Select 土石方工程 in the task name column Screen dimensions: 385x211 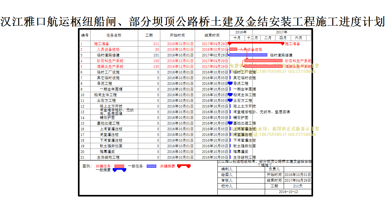pyautogui.click(x=106, y=101)
